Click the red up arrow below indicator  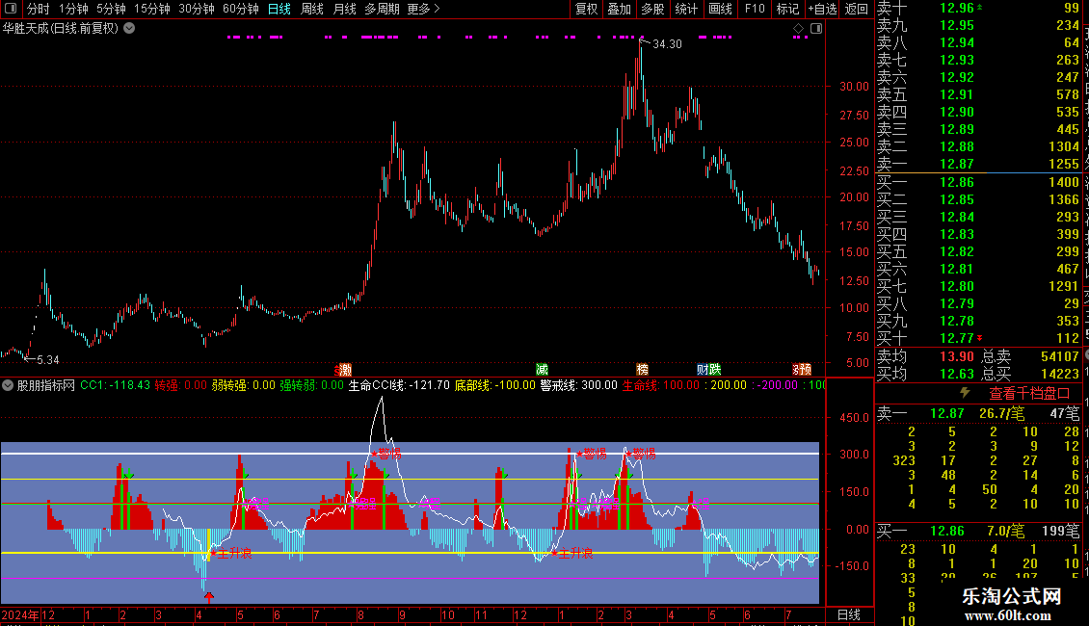(x=209, y=596)
